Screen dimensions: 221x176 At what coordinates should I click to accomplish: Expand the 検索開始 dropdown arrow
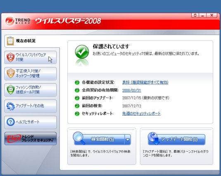tap(128, 140)
